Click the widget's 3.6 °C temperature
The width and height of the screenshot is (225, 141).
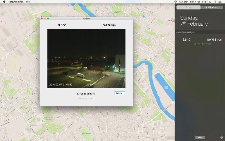click(x=186, y=39)
